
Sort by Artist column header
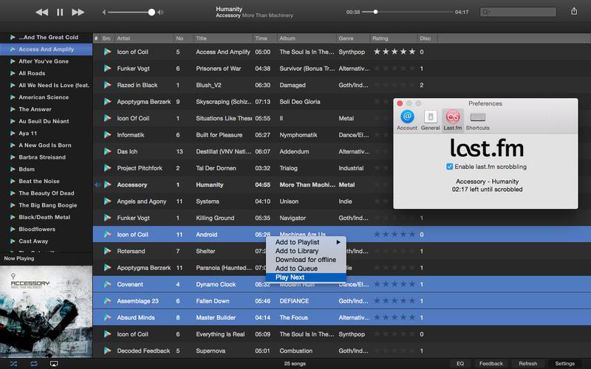click(x=144, y=38)
